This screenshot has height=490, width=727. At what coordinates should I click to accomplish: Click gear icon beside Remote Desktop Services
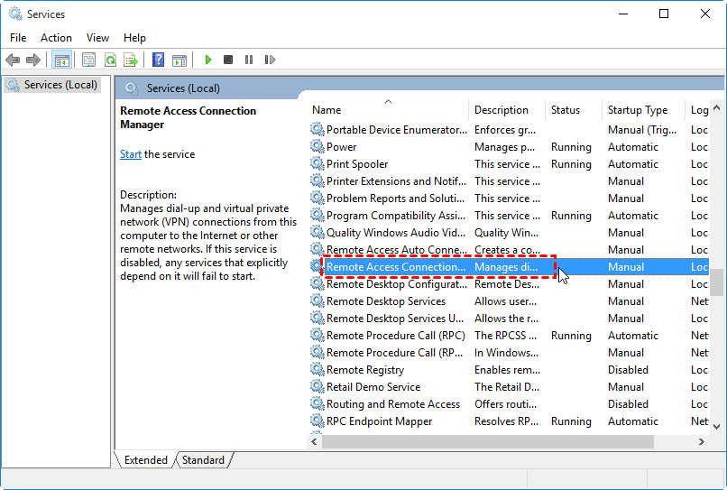pos(317,301)
